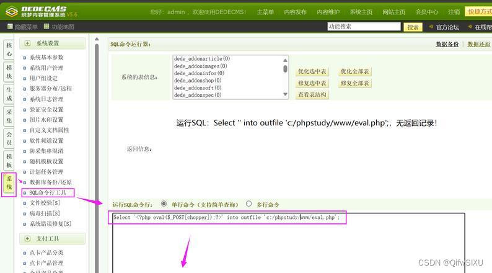
Task: Open 官方论坛 link
Action: pyautogui.click(x=447, y=27)
